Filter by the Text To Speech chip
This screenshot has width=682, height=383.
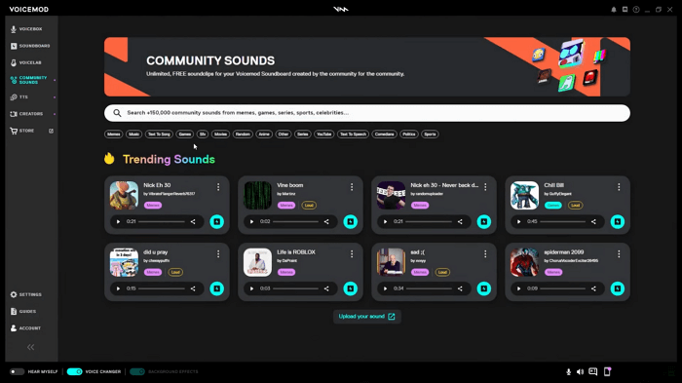point(353,134)
